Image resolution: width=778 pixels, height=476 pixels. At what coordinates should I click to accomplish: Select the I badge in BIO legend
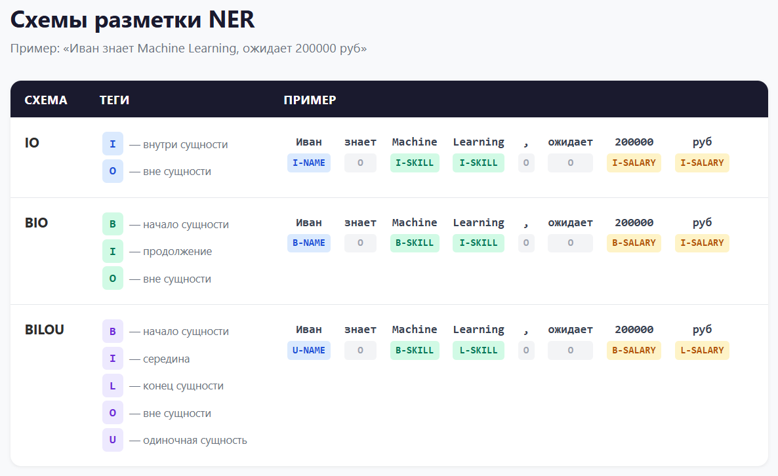pos(112,251)
